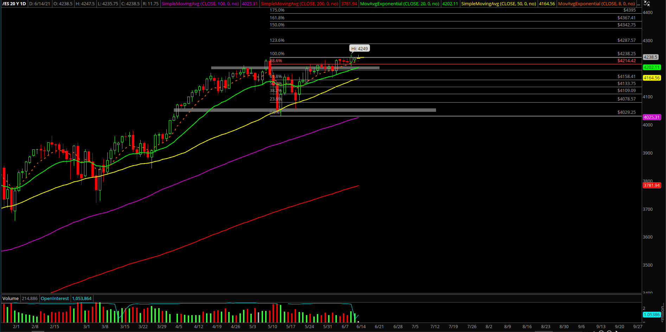Click the red 3781.94 price-axis bubble
Viewport: 666px width, 332px height.
click(652, 185)
